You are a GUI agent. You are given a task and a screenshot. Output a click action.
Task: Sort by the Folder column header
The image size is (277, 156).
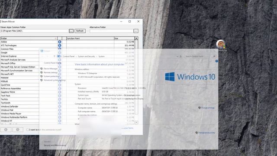click(x=29, y=39)
